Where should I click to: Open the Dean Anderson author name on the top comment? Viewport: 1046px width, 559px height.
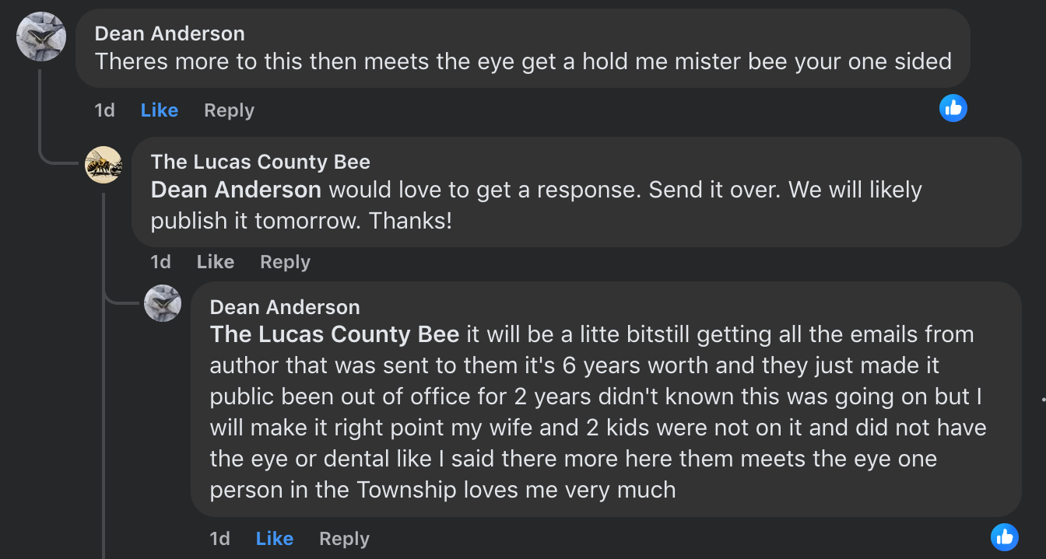[x=170, y=33]
